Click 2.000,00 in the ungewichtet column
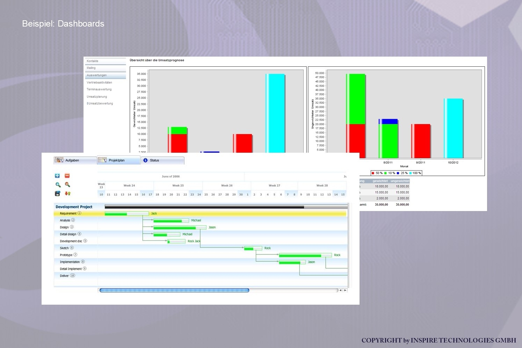 (x=403, y=198)
